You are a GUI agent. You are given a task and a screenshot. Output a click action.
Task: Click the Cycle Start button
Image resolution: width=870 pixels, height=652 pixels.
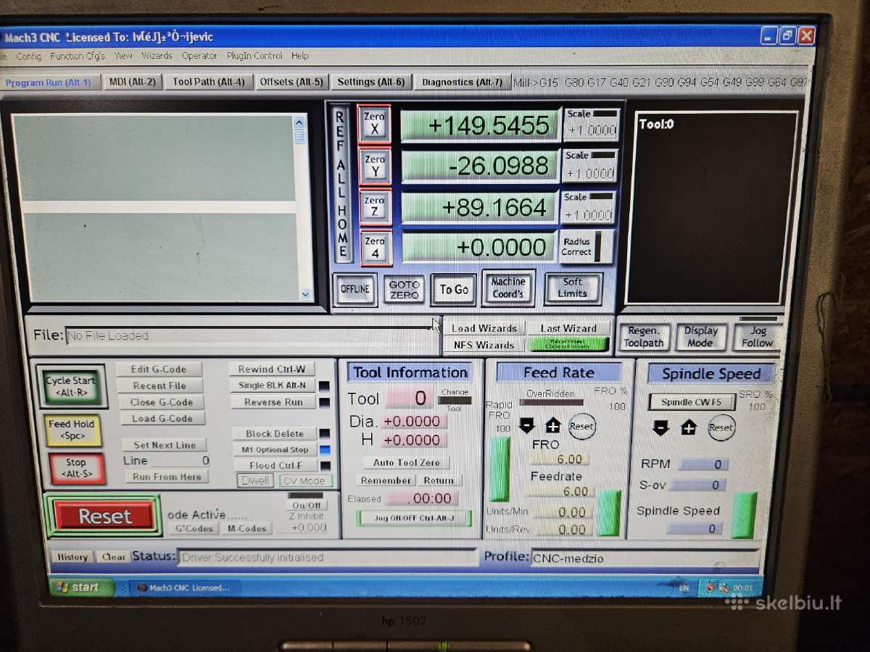tap(70, 386)
